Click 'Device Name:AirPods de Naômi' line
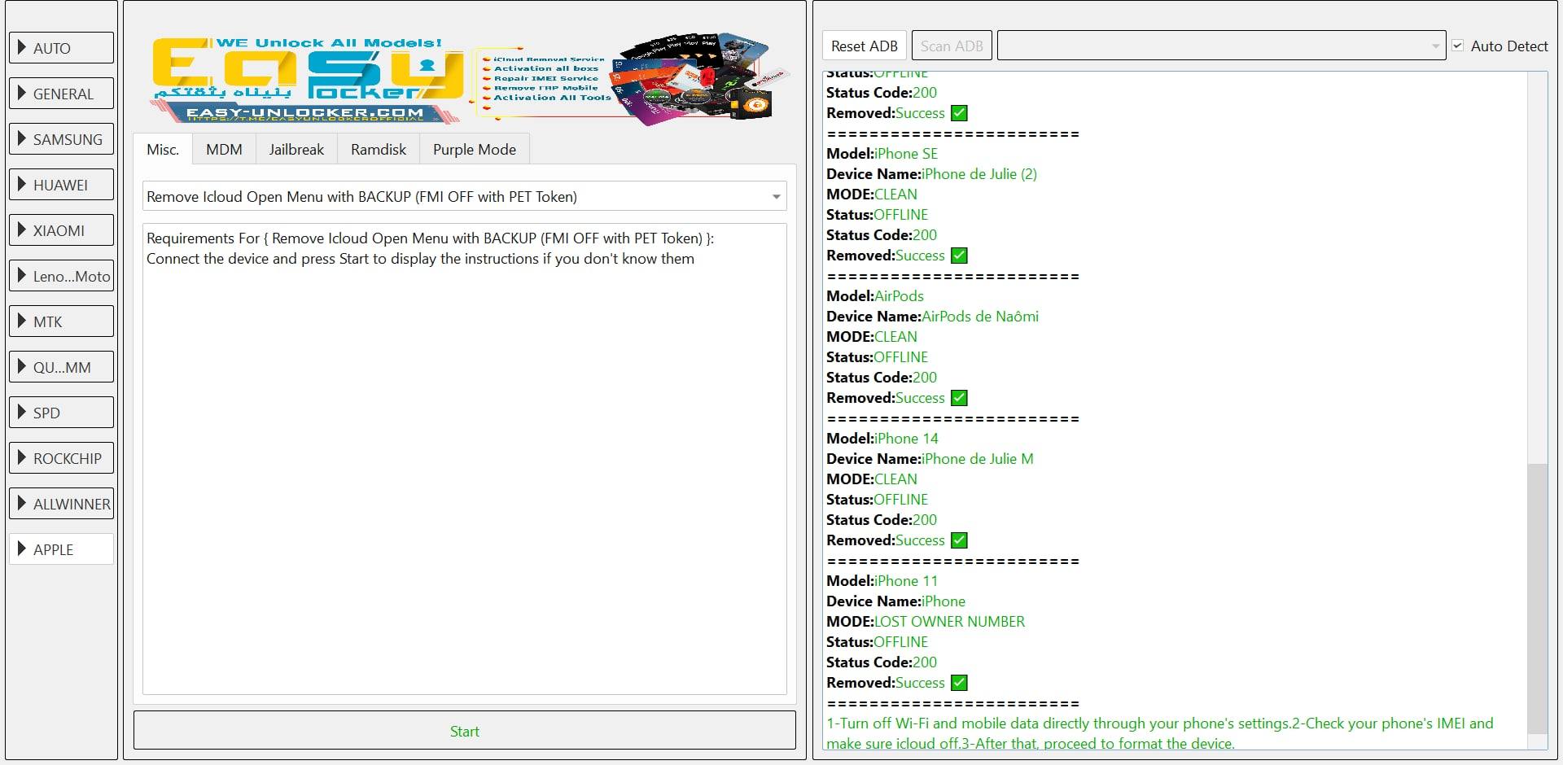The image size is (1563, 765). pyautogui.click(x=932, y=317)
